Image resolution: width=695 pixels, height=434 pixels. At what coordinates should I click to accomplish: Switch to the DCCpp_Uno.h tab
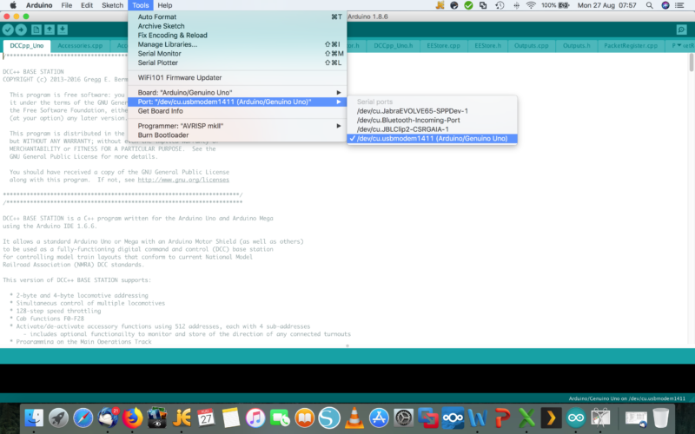coord(394,46)
